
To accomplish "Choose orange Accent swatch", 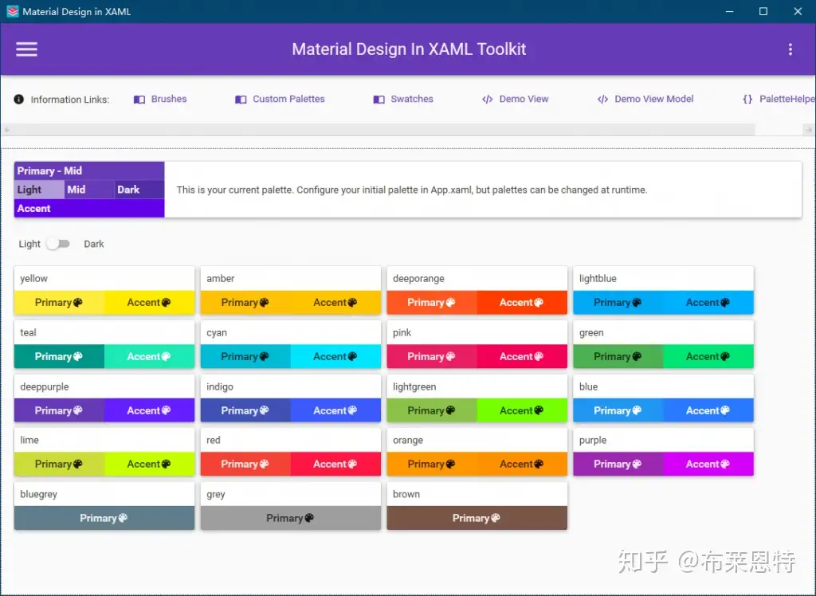I will (522, 465).
